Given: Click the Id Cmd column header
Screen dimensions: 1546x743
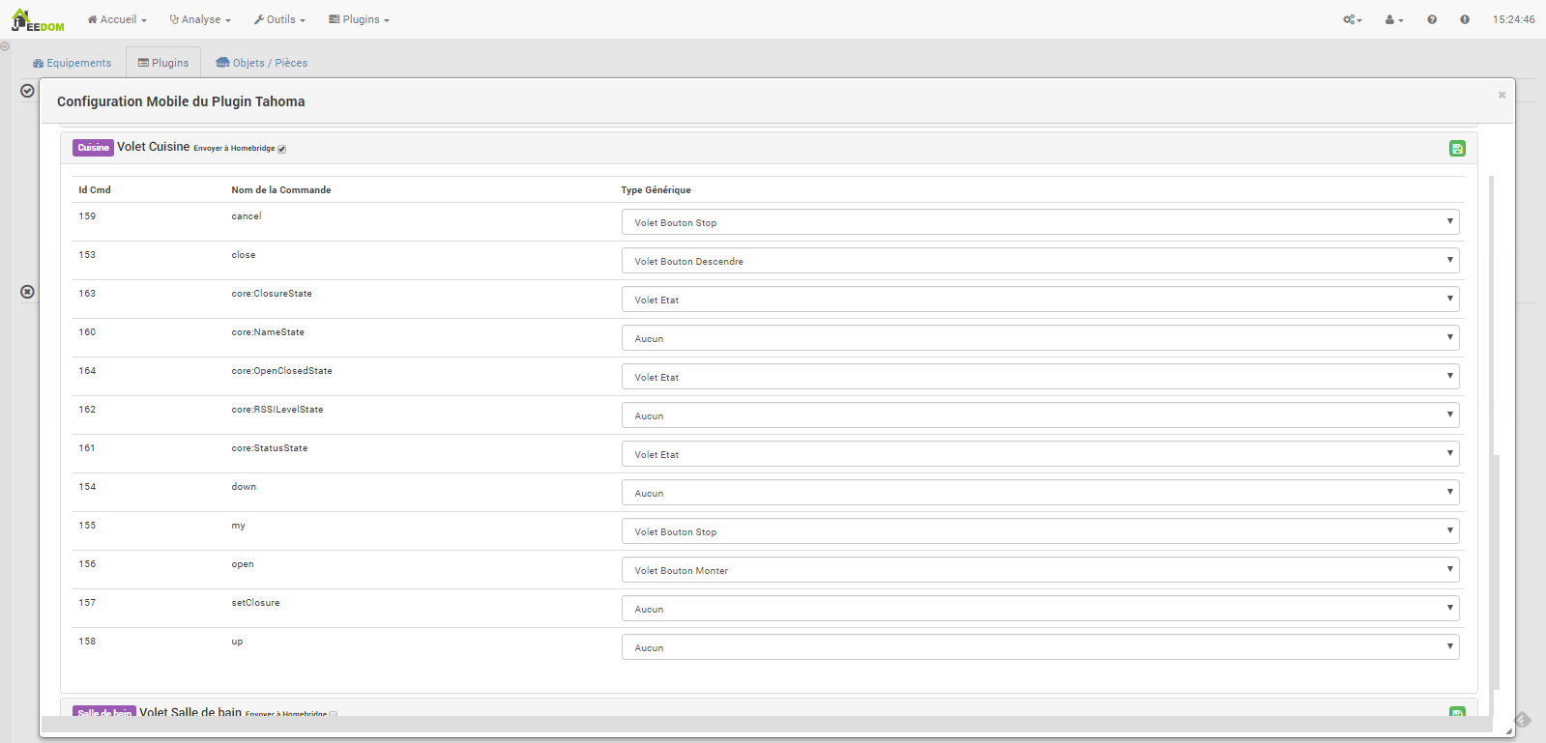Looking at the screenshot, I should click(x=95, y=190).
